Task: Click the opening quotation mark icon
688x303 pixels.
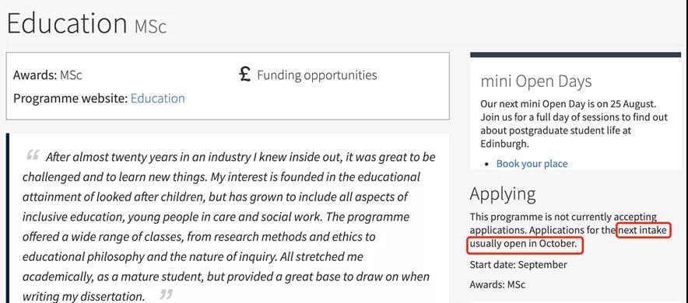Action: click(33, 155)
